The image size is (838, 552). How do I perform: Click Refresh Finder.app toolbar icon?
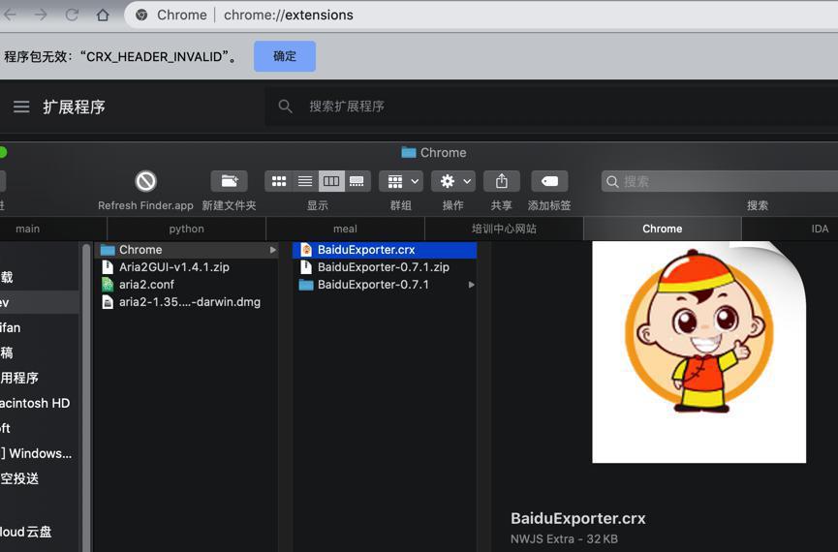point(145,182)
